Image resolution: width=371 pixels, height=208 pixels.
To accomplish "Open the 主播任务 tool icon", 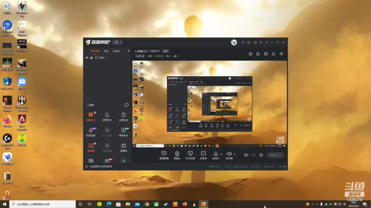I will coord(123,116).
